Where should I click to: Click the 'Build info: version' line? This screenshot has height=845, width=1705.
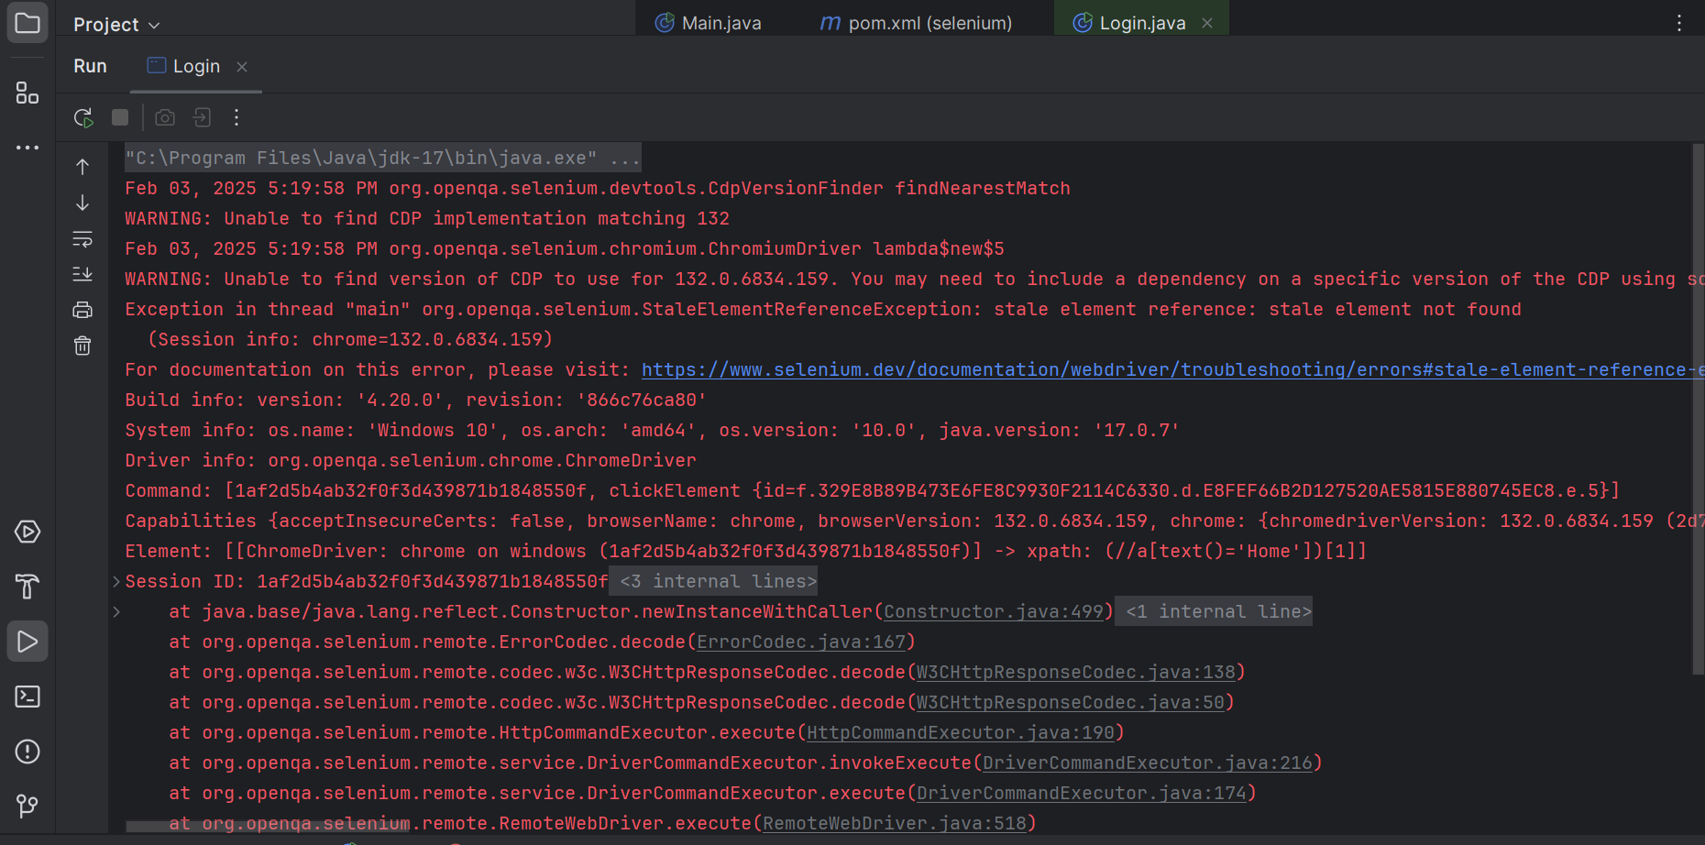(416, 400)
